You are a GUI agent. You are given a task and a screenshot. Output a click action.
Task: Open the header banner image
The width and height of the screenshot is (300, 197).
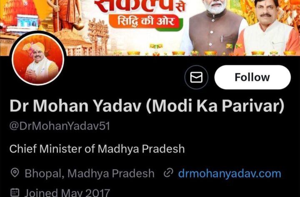pyautogui.click(x=150, y=28)
